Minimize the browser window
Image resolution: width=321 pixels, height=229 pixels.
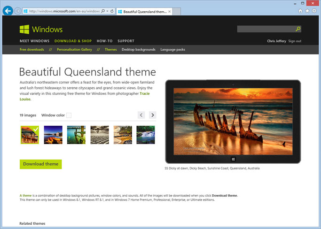[295, 3]
